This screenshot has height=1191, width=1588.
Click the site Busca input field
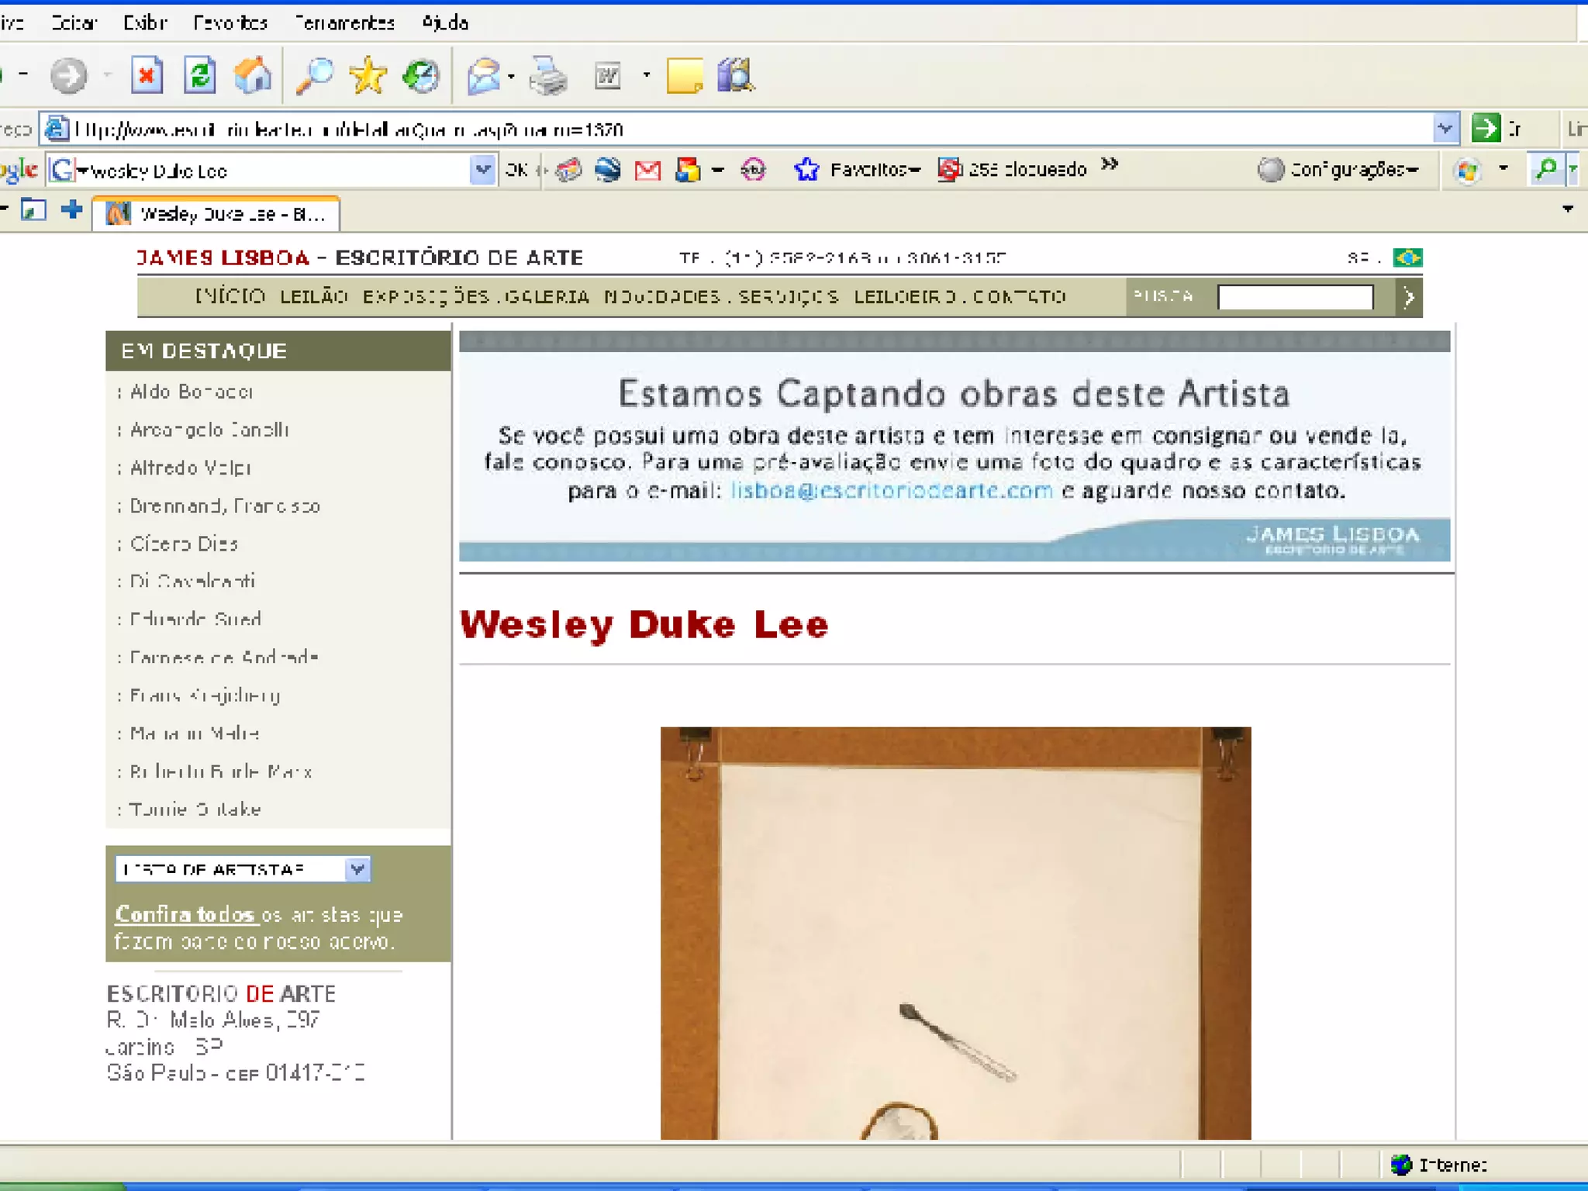click(1294, 297)
